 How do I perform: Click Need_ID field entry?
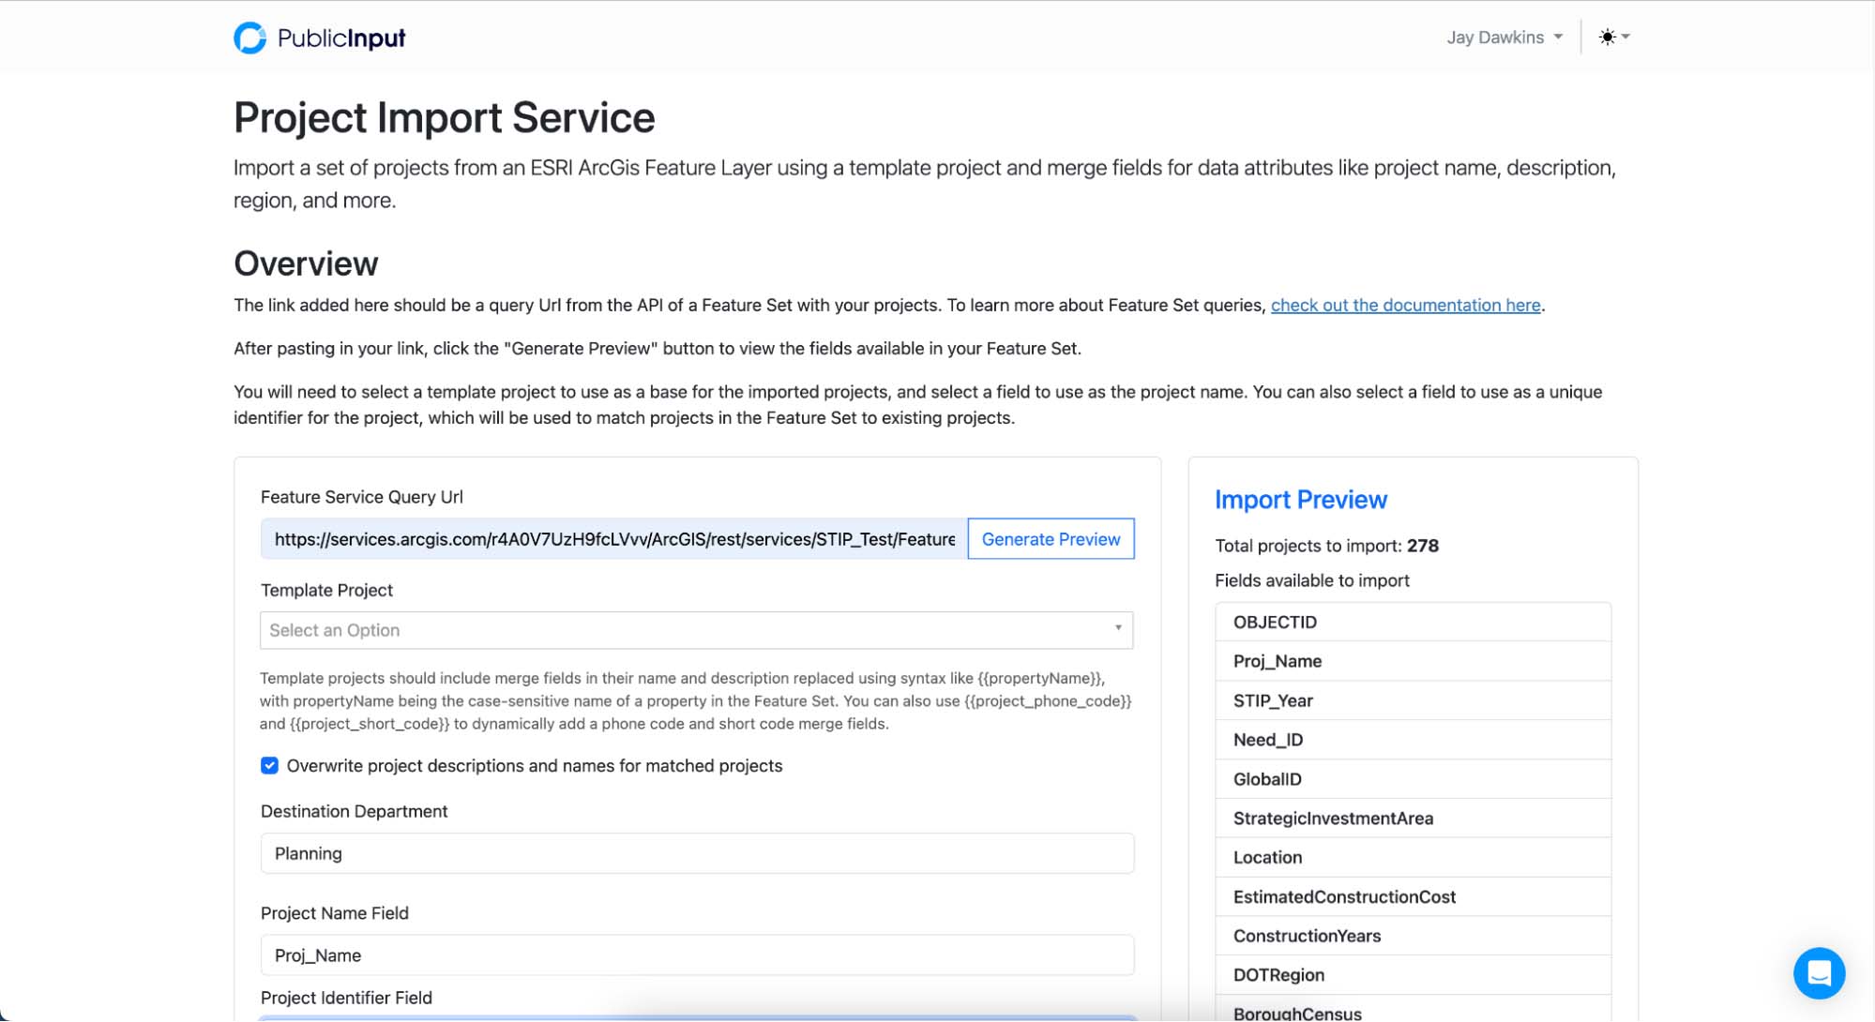[1267, 741]
